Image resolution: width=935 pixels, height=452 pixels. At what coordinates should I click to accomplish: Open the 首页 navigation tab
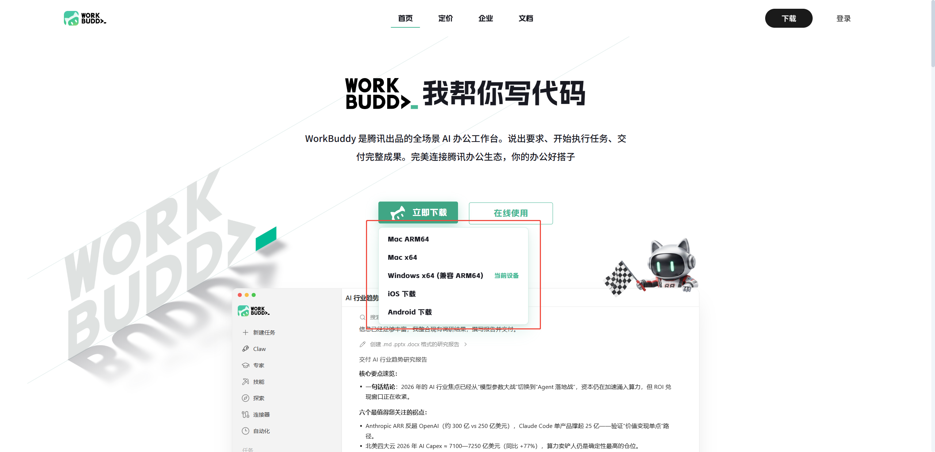[405, 18]
